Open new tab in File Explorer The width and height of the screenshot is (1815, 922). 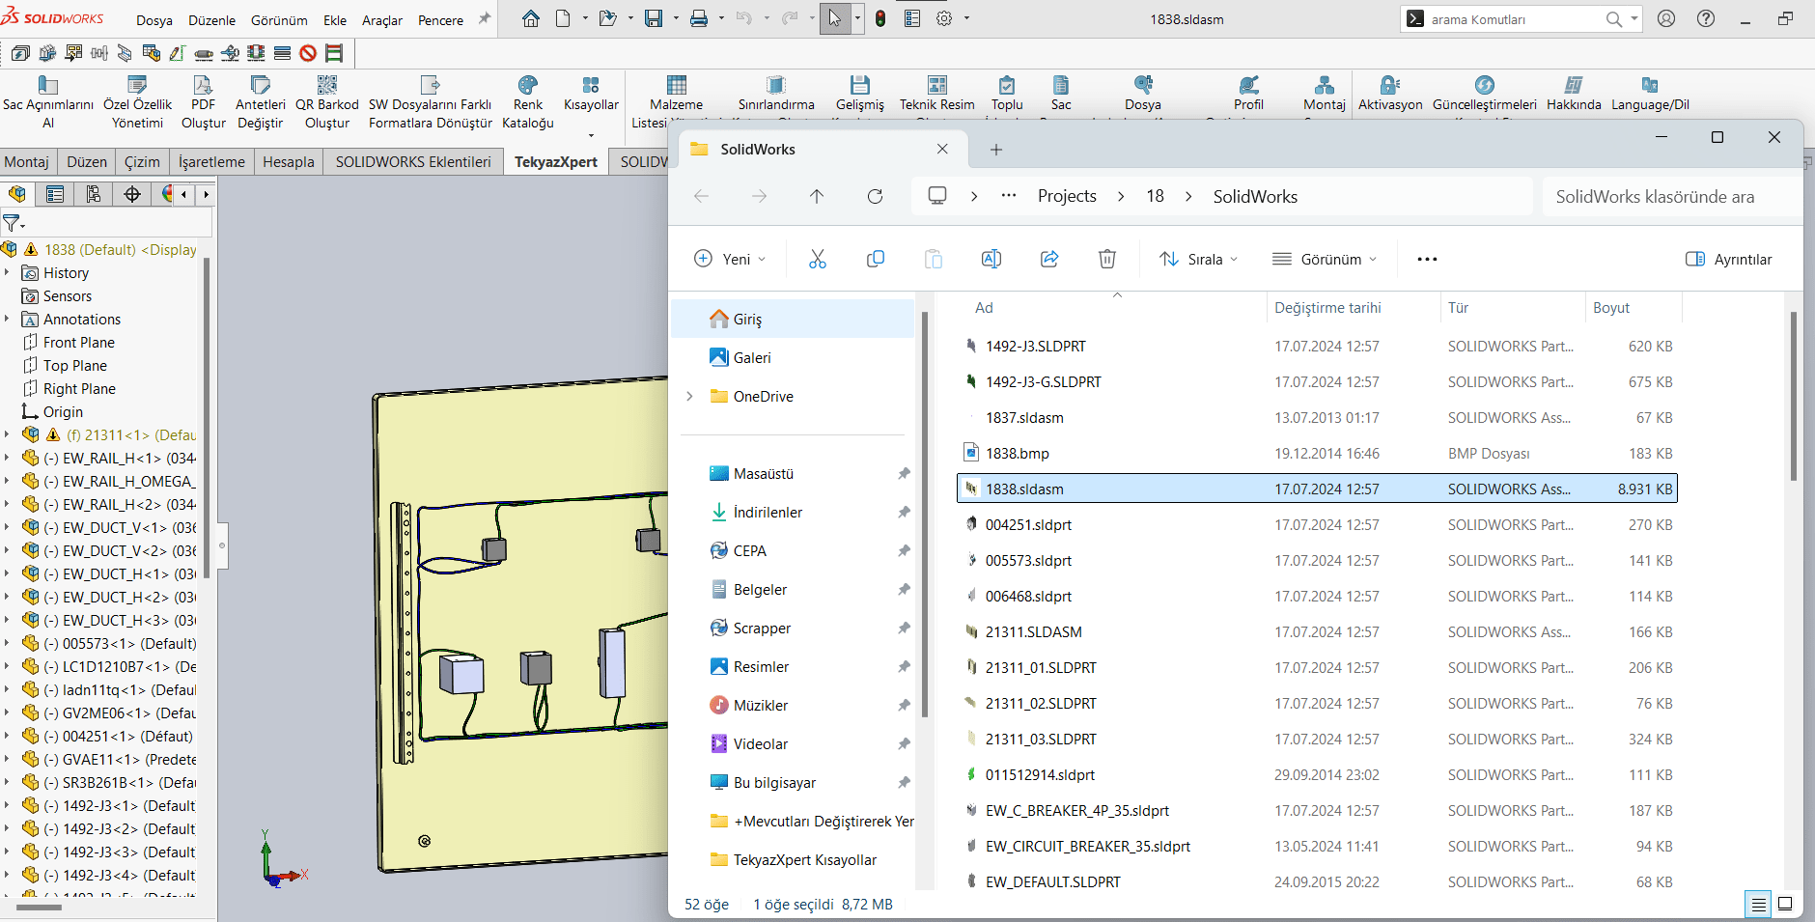coord(996,150)
